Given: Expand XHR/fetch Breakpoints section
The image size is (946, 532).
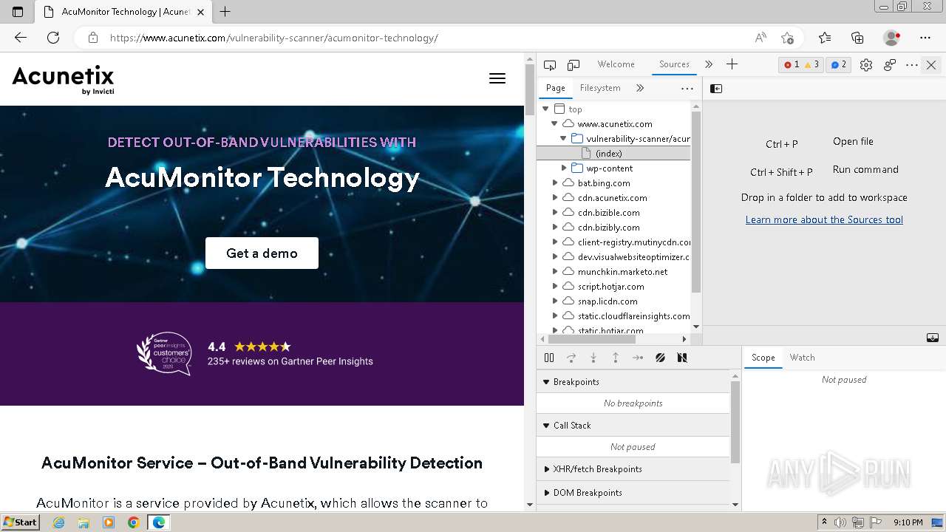Looking at the screenshot, I should (x=633, y=469).
